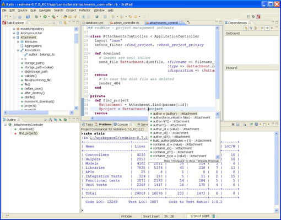Switch to the database.yml editor tab
Viewport: 281px width, 220px height.
tap(94, 23)
